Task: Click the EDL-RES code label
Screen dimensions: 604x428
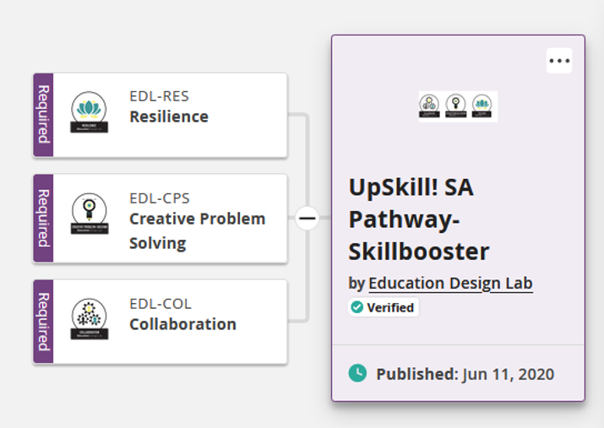Action: tap(159, 96)
